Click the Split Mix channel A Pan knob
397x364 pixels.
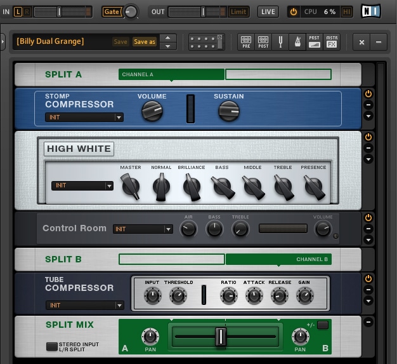point(150,337)
